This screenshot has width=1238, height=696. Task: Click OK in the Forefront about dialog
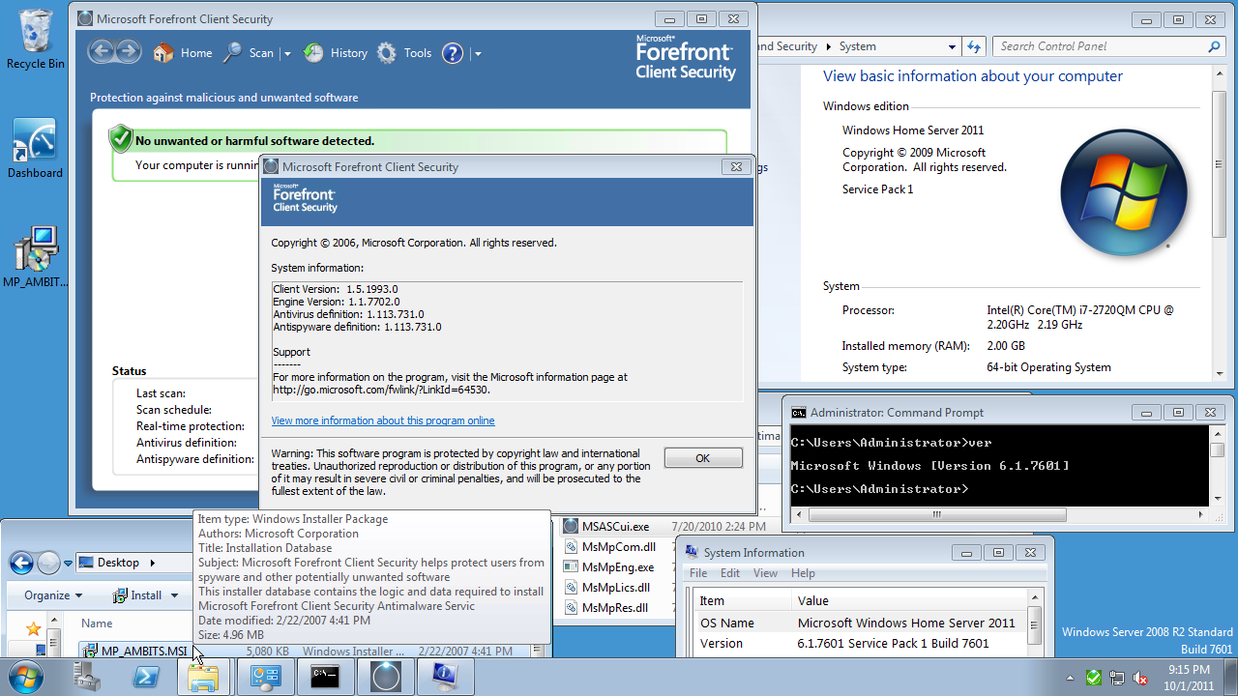click(703, 458)
